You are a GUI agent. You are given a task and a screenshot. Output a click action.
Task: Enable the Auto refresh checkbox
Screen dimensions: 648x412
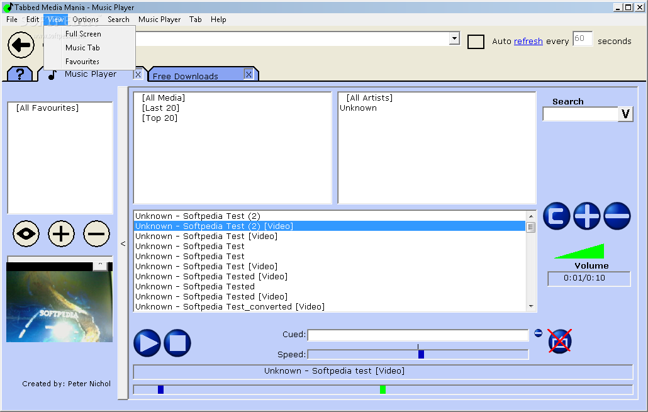[x=476, y=42]
